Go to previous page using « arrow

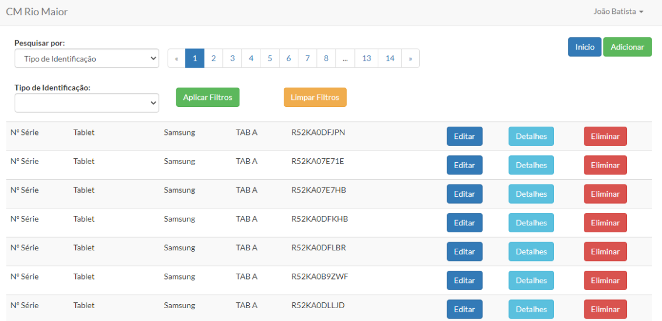click(x=176, y=58)
